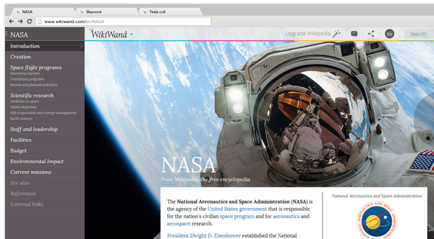434x239 pixels.
Task: Open the EN language selector
Action: [390, 34]
